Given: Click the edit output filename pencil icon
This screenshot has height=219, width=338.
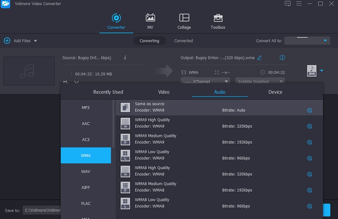Looking at the screenshot, I should pyautogui.click(x=259, y=58).
